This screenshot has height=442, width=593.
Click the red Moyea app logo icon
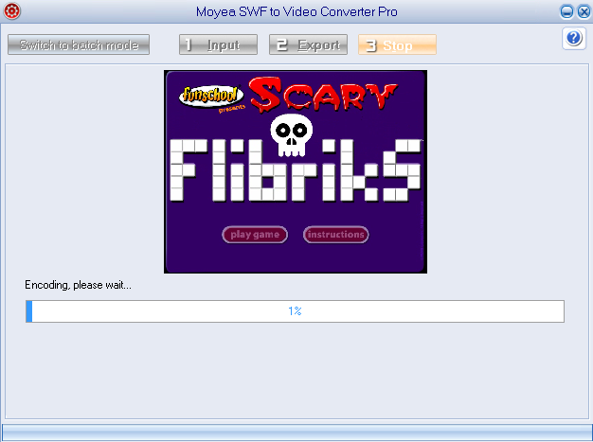11,11
